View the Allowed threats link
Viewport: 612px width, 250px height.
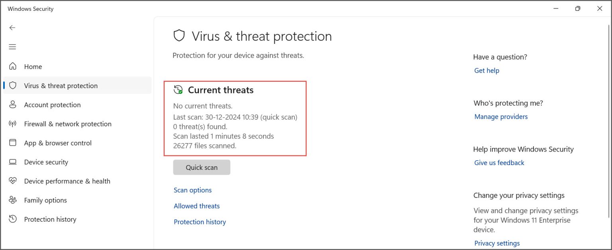196,206
